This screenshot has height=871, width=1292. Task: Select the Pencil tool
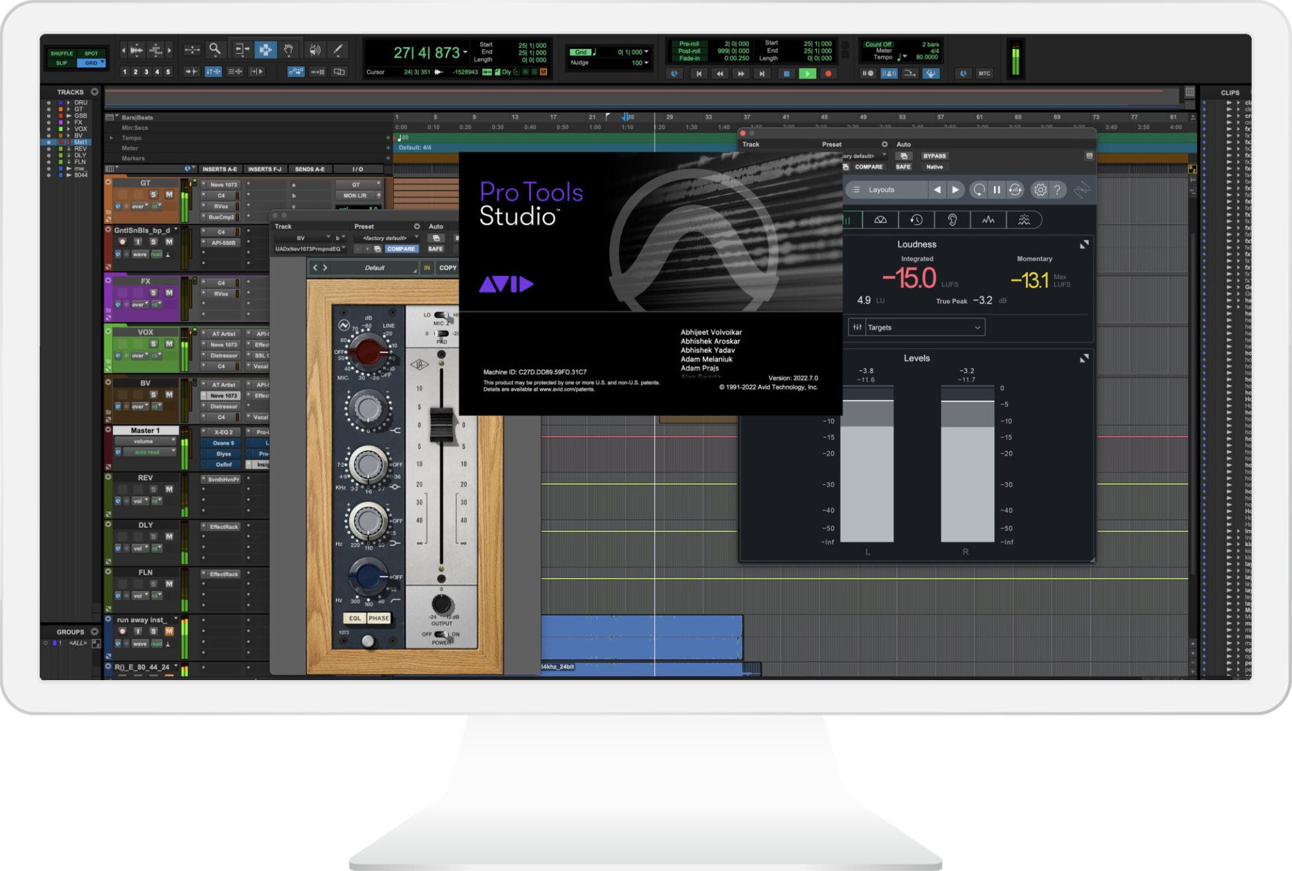[338, 50]
